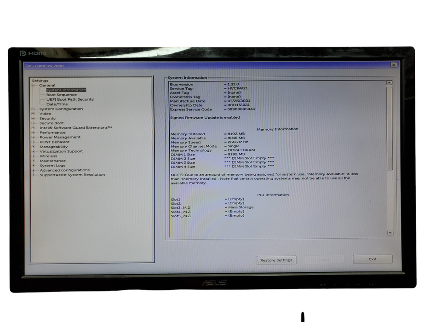The width and height of the screenshot is (429, 322).
Task: Click the DIMM 1 Size 8192 MB value
Action: tap(236, 154)
